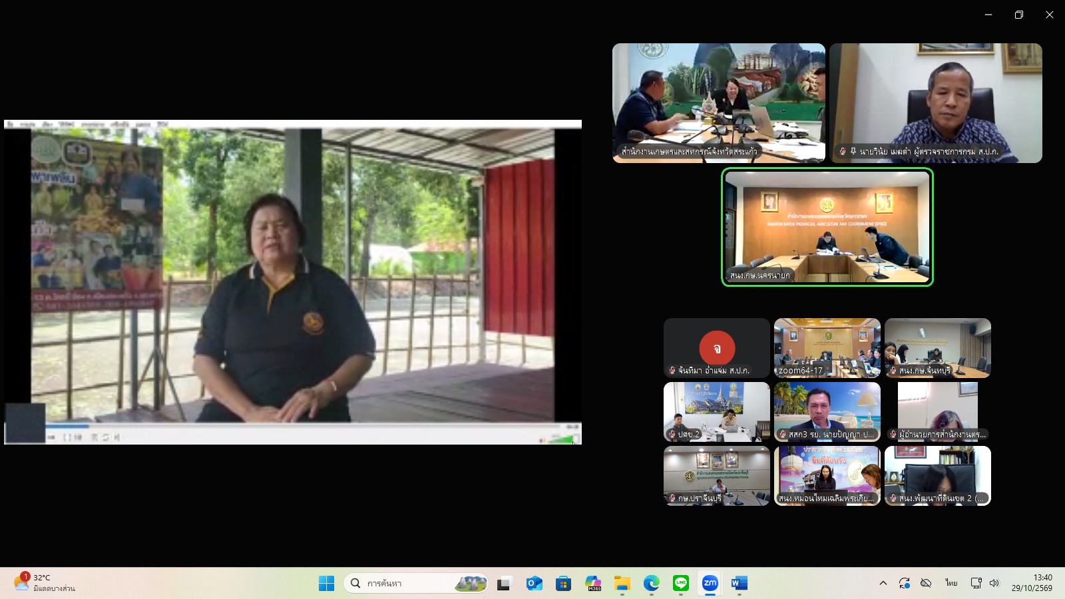
Task: Open the Windows Start menu
Action: 326,583
